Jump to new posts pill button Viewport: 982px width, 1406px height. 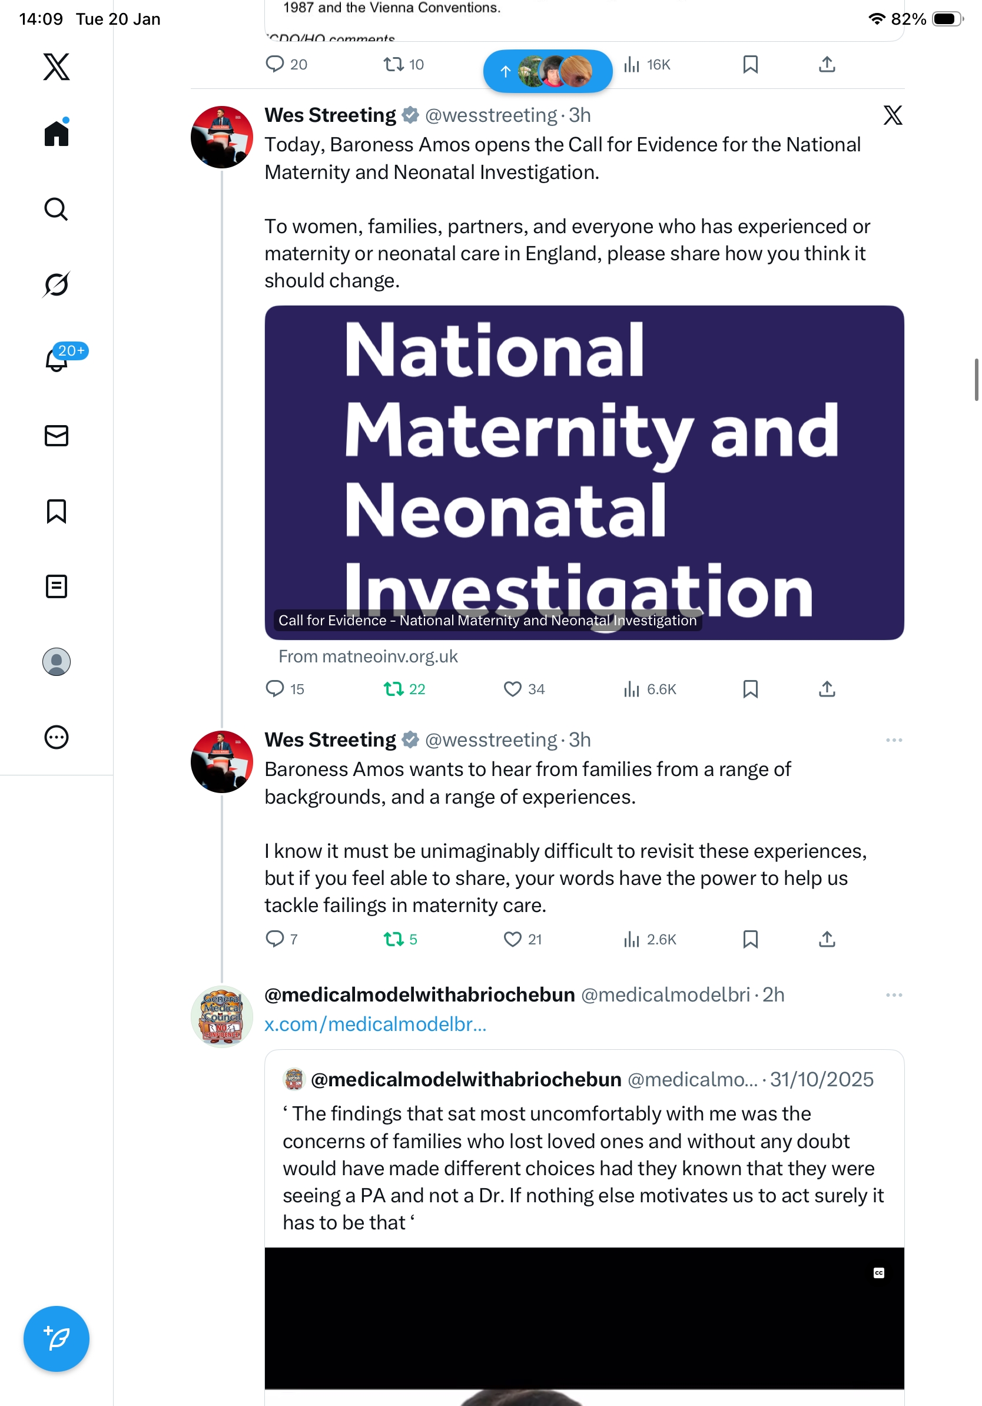(548, 71)
